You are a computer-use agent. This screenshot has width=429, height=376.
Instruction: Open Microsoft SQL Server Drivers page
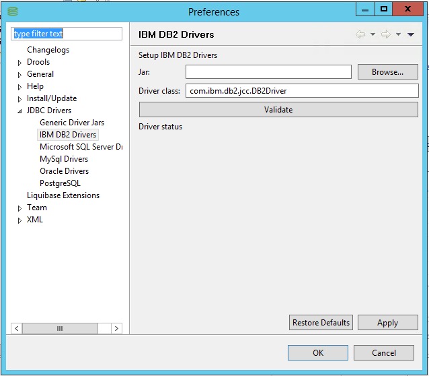tap(81, 147)
